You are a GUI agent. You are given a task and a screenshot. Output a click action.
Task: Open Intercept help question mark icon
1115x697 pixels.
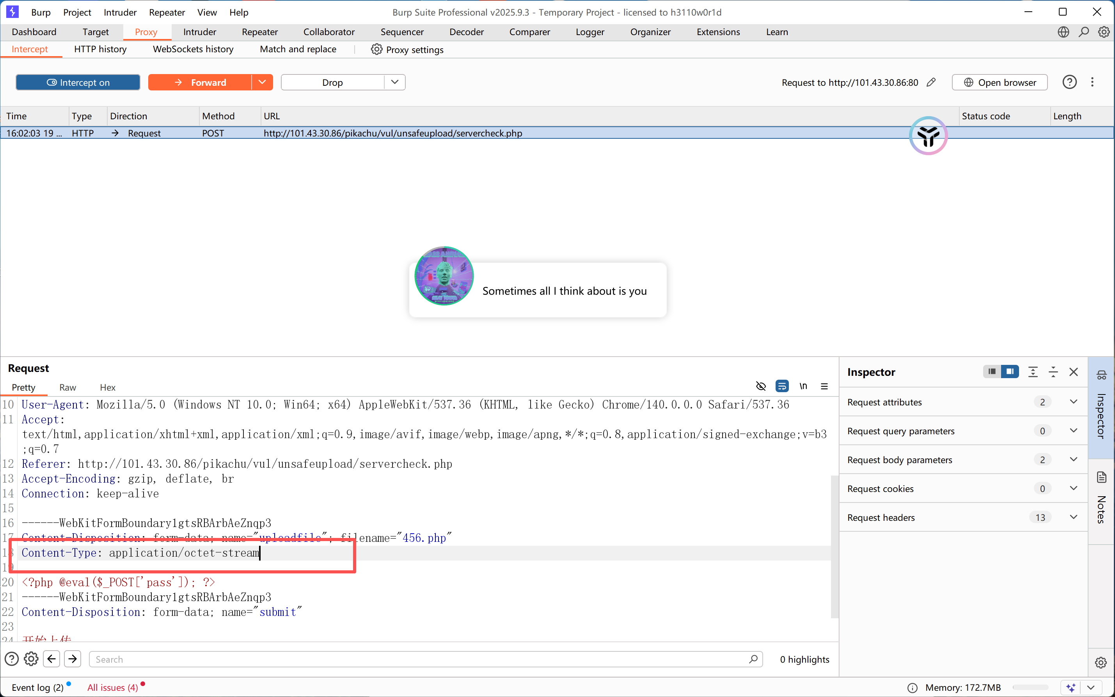coord(1069,82)
